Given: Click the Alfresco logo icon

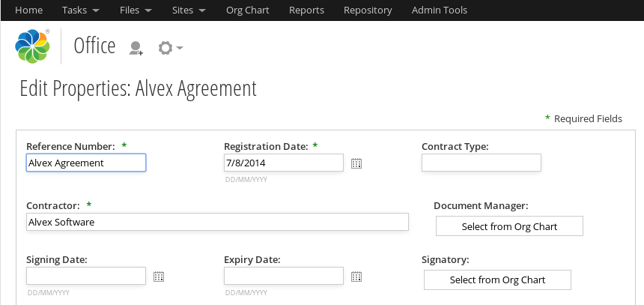Looking at the screenshot, I should pyautogui.click(x=32, y=46).
